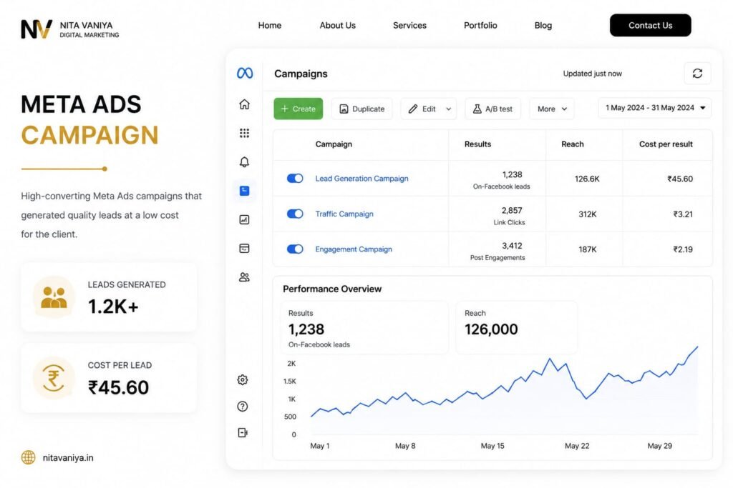The image size is (733, 488).
Task: Click the Results column header
Action: point(477,144)
